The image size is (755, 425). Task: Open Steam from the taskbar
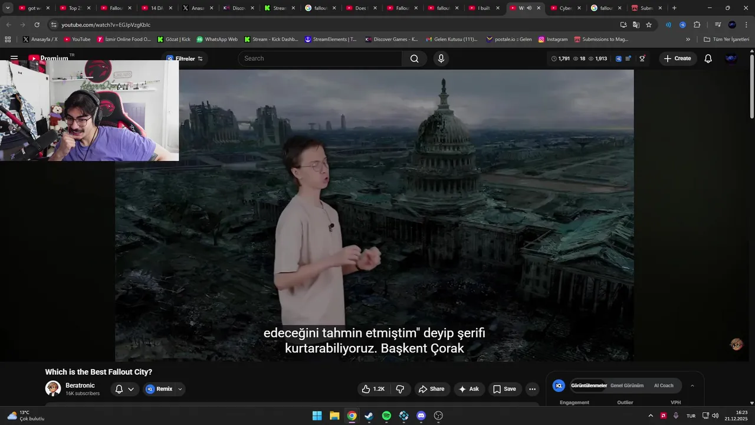click(369, 416)
